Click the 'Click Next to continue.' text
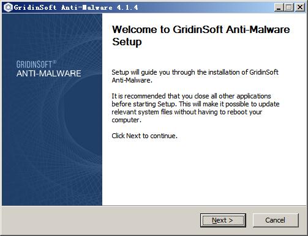 (x=145, y=136)
